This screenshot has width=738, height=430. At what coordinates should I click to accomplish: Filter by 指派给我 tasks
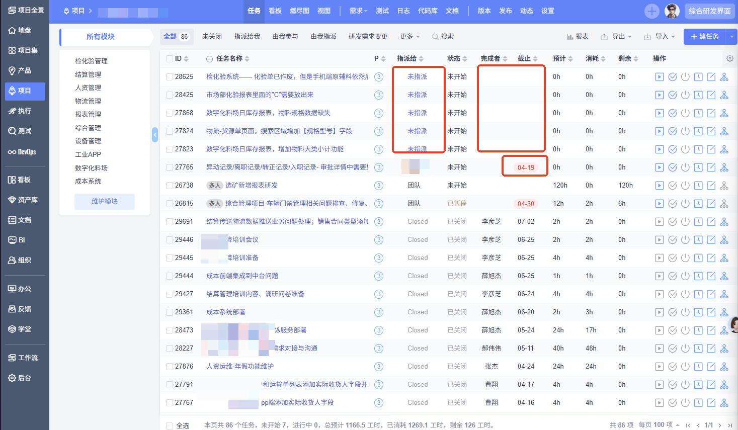pos(247,36)
